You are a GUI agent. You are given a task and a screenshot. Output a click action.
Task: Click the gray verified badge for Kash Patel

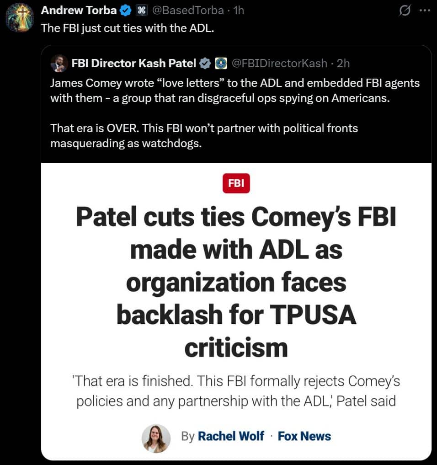click(x=206, y=64)
